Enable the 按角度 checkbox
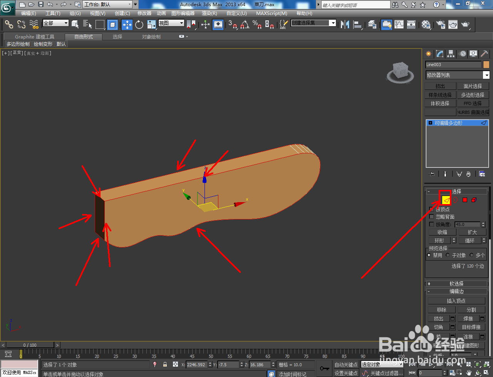493x377 pixels. (x=431, y=224)
